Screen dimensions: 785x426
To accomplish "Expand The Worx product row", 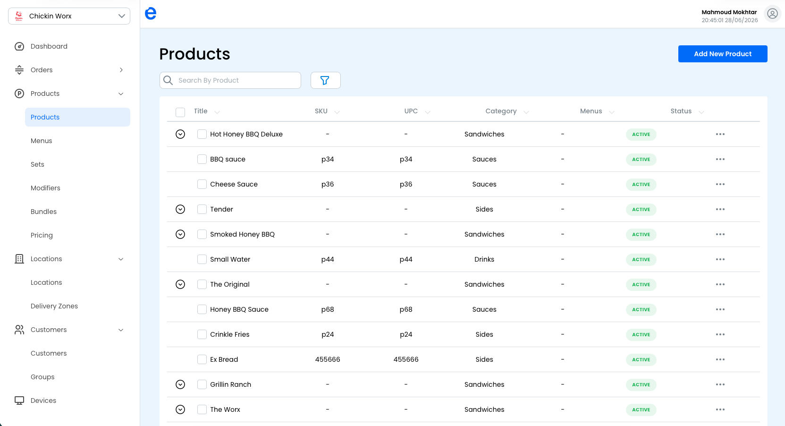I will click(x=180, y=409).
